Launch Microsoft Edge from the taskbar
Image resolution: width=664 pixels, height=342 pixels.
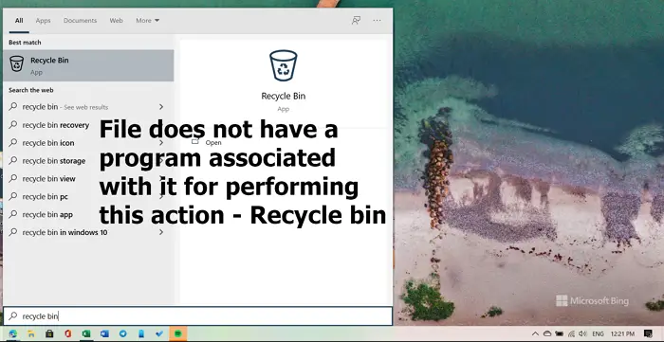pos(12,333)
